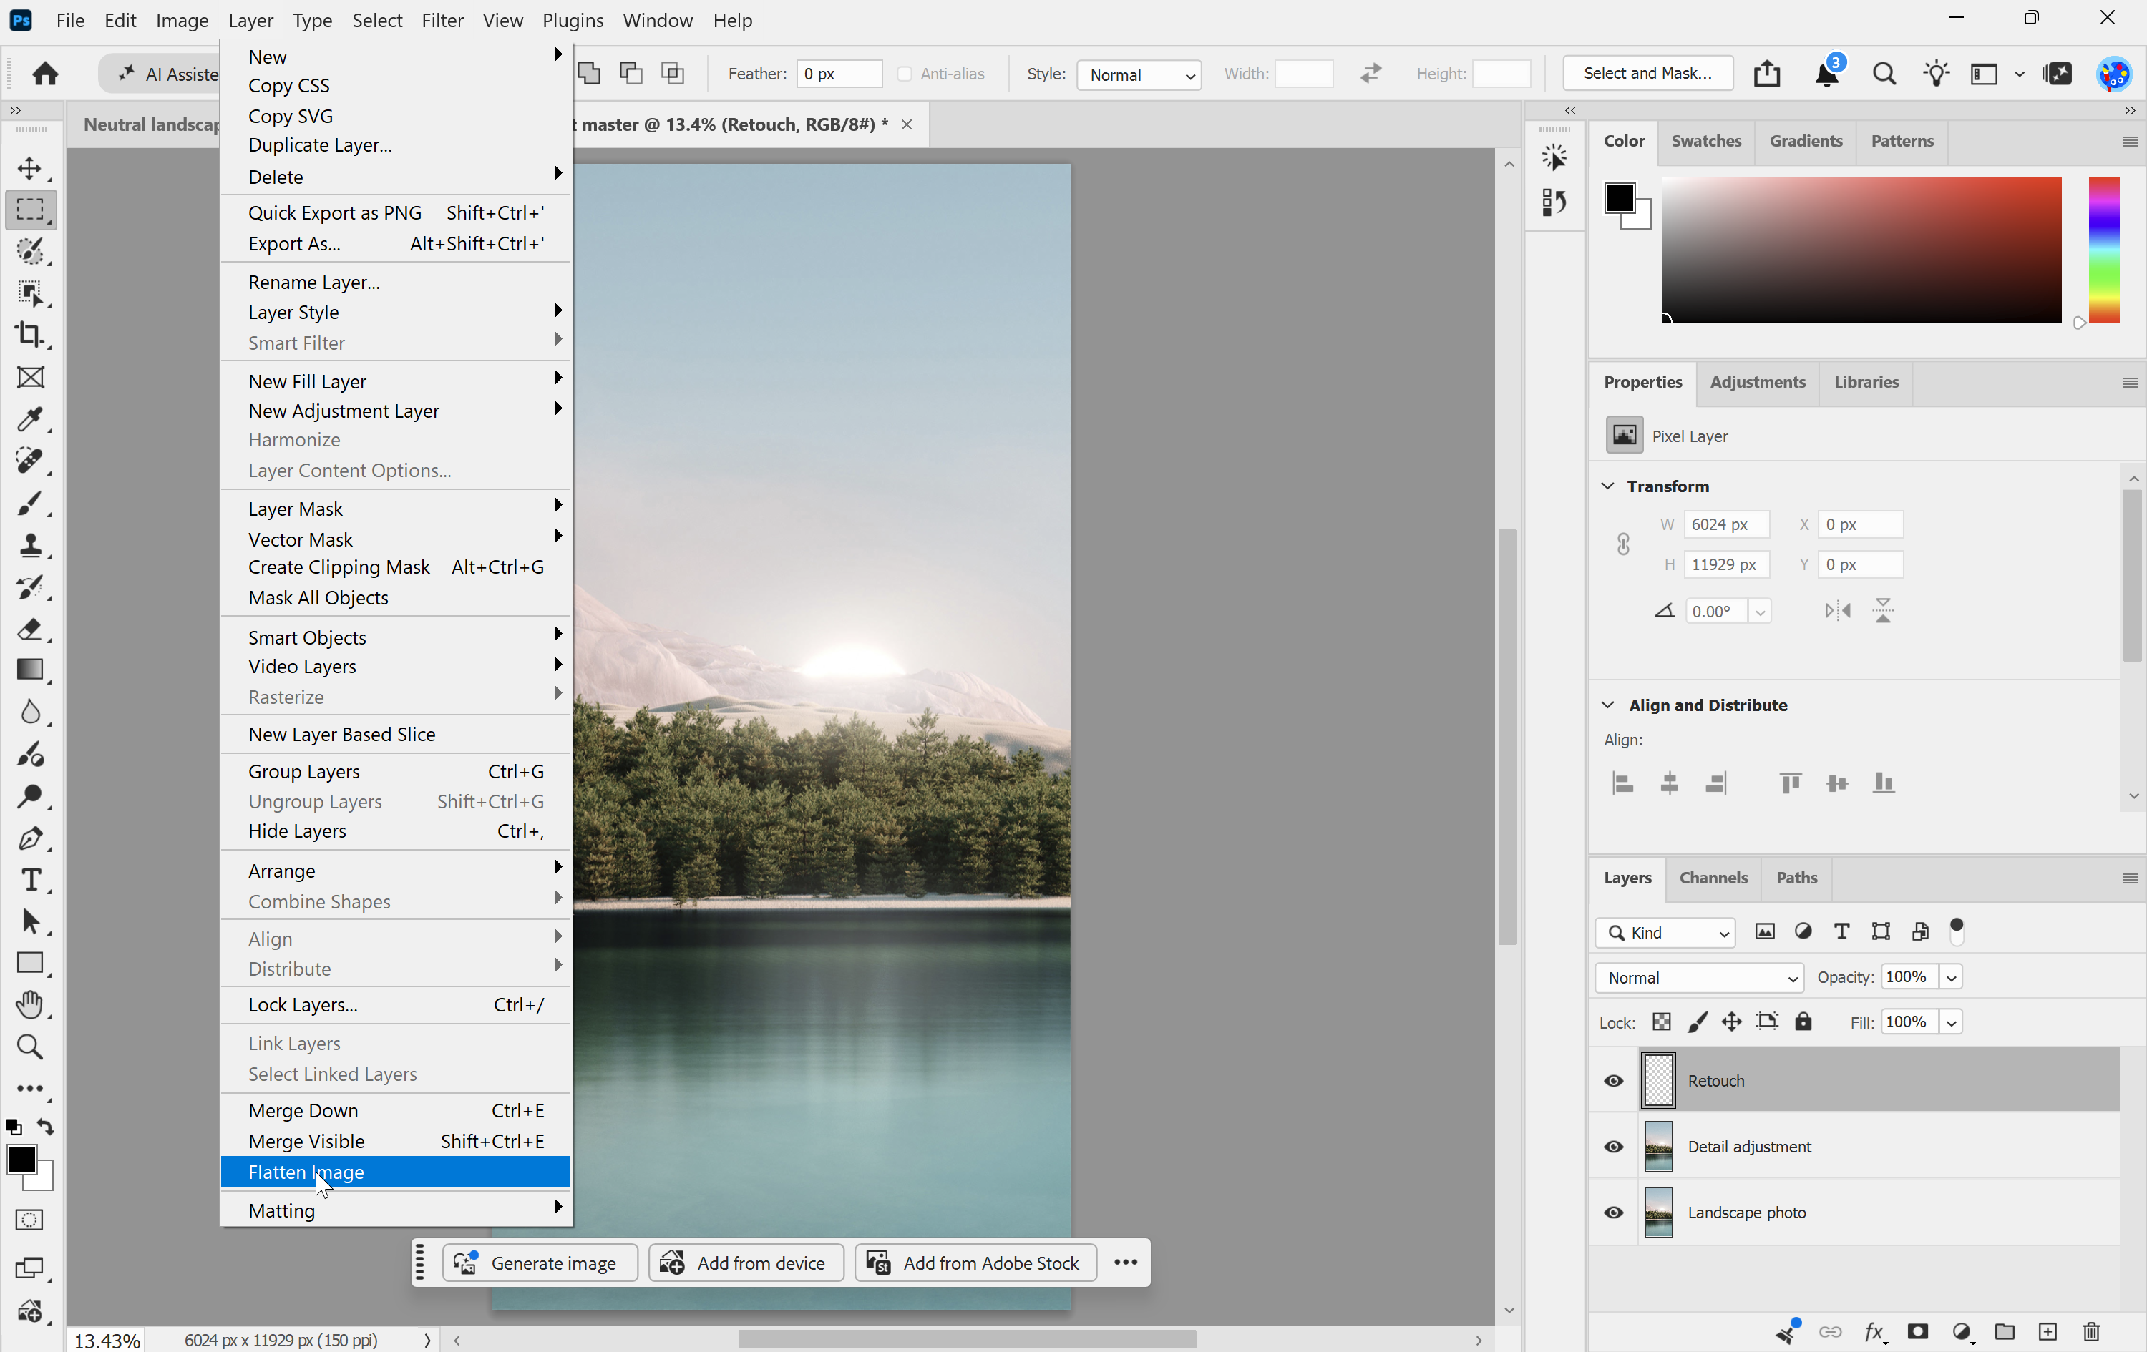
Task: Toggle lock position
Action: [x=1731, y=1022]
